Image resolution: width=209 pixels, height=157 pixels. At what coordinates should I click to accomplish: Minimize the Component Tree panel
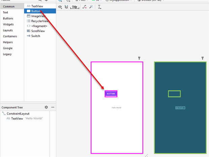tap(53, 107)
